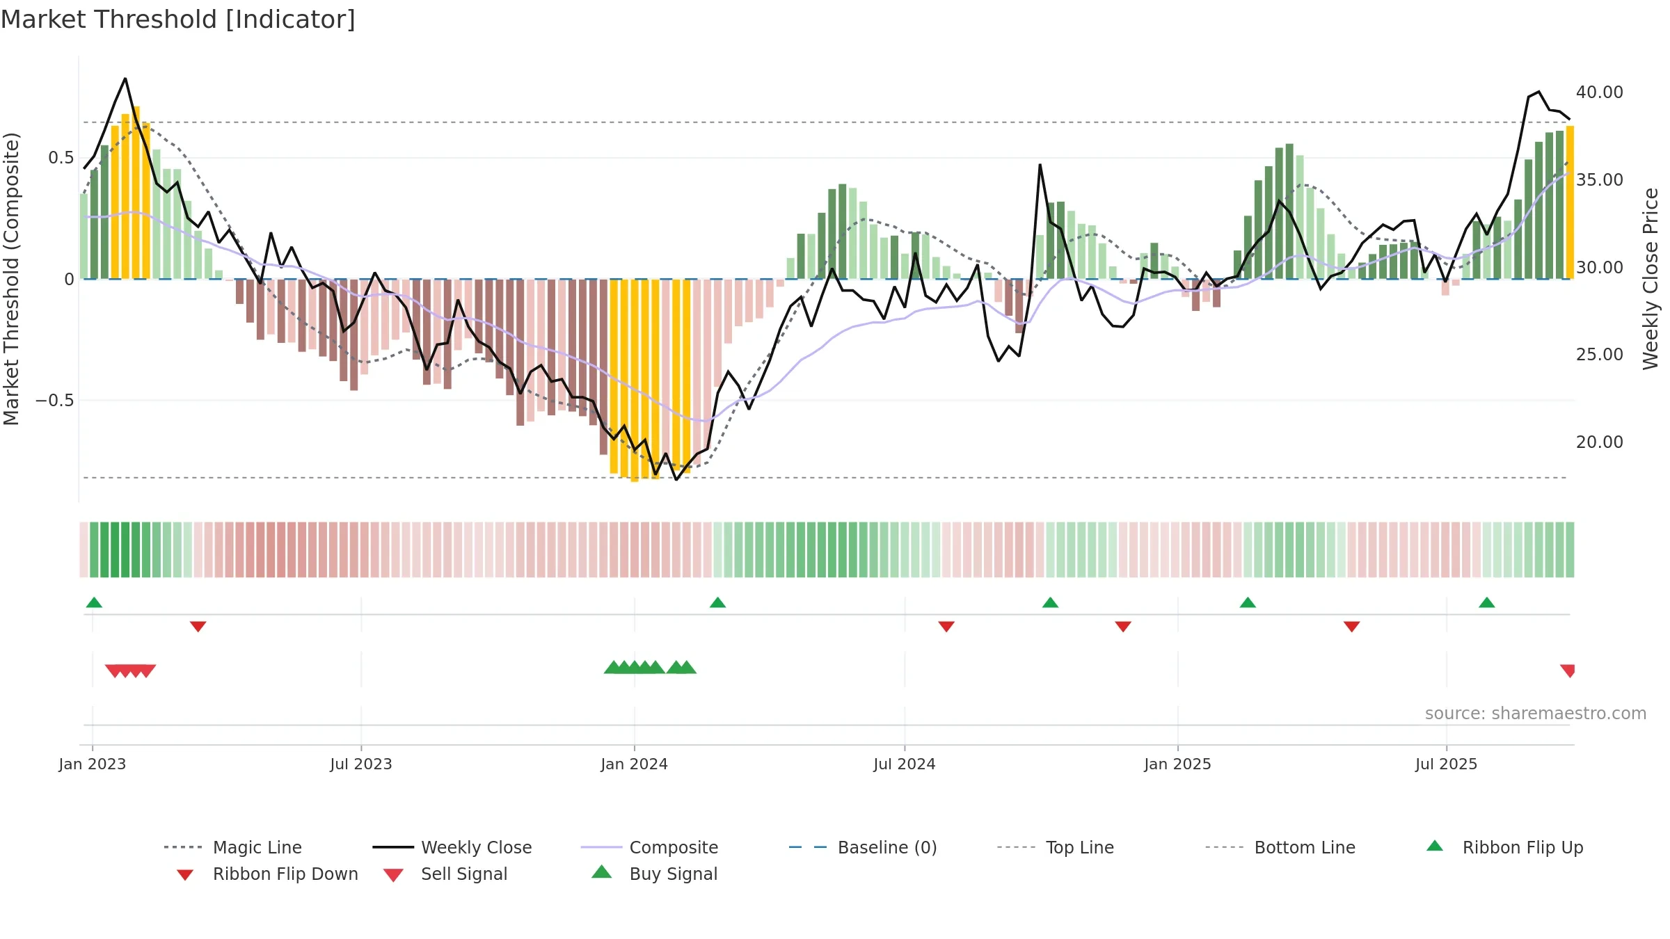The width and height of the screenshot is (1670, 939).
Task: Click the ribbon flip up marker near October 2024
Action: [1051, 602]
